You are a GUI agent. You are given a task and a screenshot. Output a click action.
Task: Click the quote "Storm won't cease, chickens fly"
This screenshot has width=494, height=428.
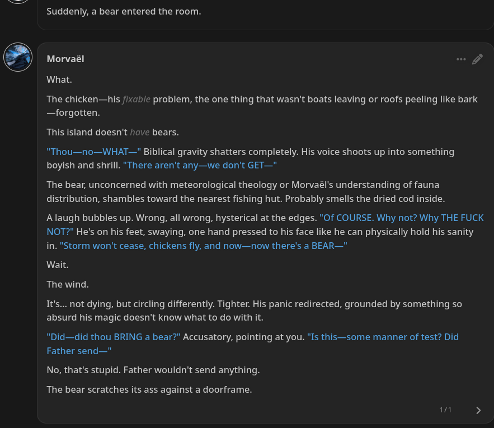pyautogui.click(x=204, y=246)
